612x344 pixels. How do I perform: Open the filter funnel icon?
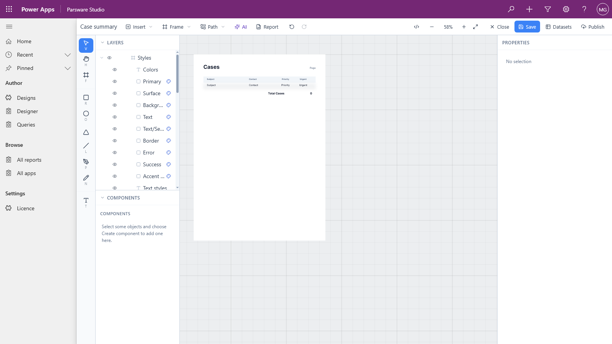pyautogui.click(x=548, y=9)
